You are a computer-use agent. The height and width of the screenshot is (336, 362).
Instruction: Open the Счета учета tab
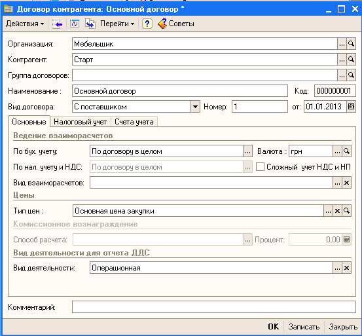coord(134,122)
